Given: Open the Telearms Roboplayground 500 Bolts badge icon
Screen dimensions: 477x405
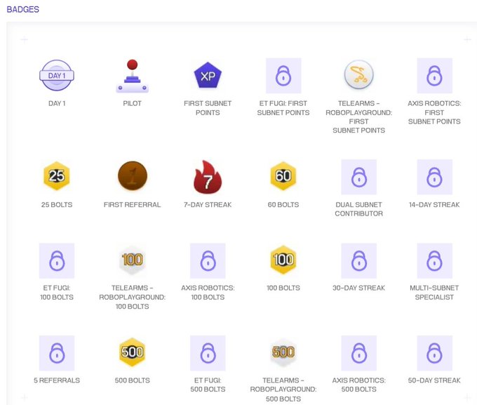Looking at the screenshot, I should pyautogui.click(x=283, y=352).
